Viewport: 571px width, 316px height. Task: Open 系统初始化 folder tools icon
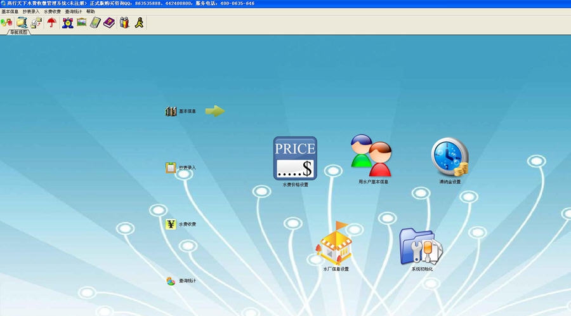421,246
